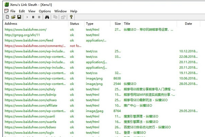Click the New document toolbar icon
The width and height of the screenshot is (205, 137).
(7, 17)
